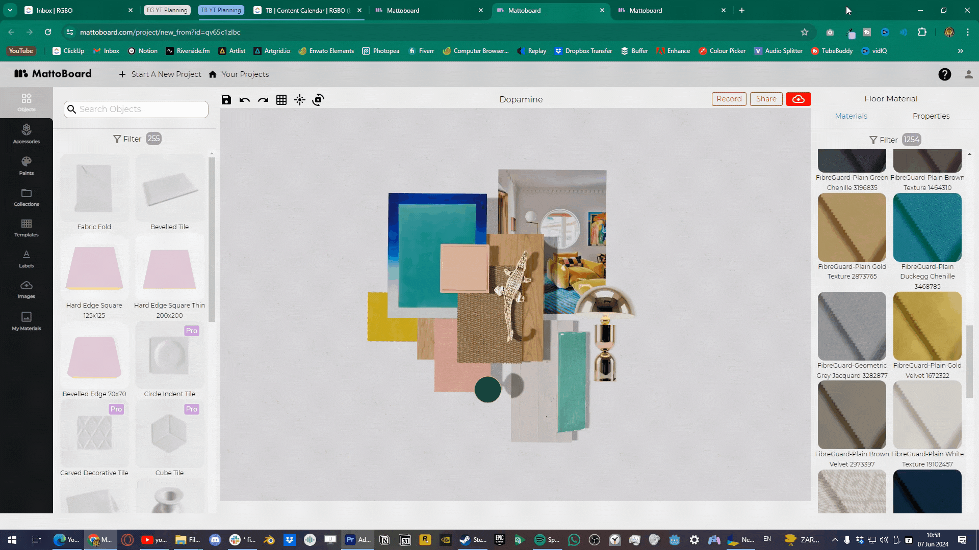The image size is (979, 550).
Task: Toggle the grid view icon
Action: pos(281,100)
